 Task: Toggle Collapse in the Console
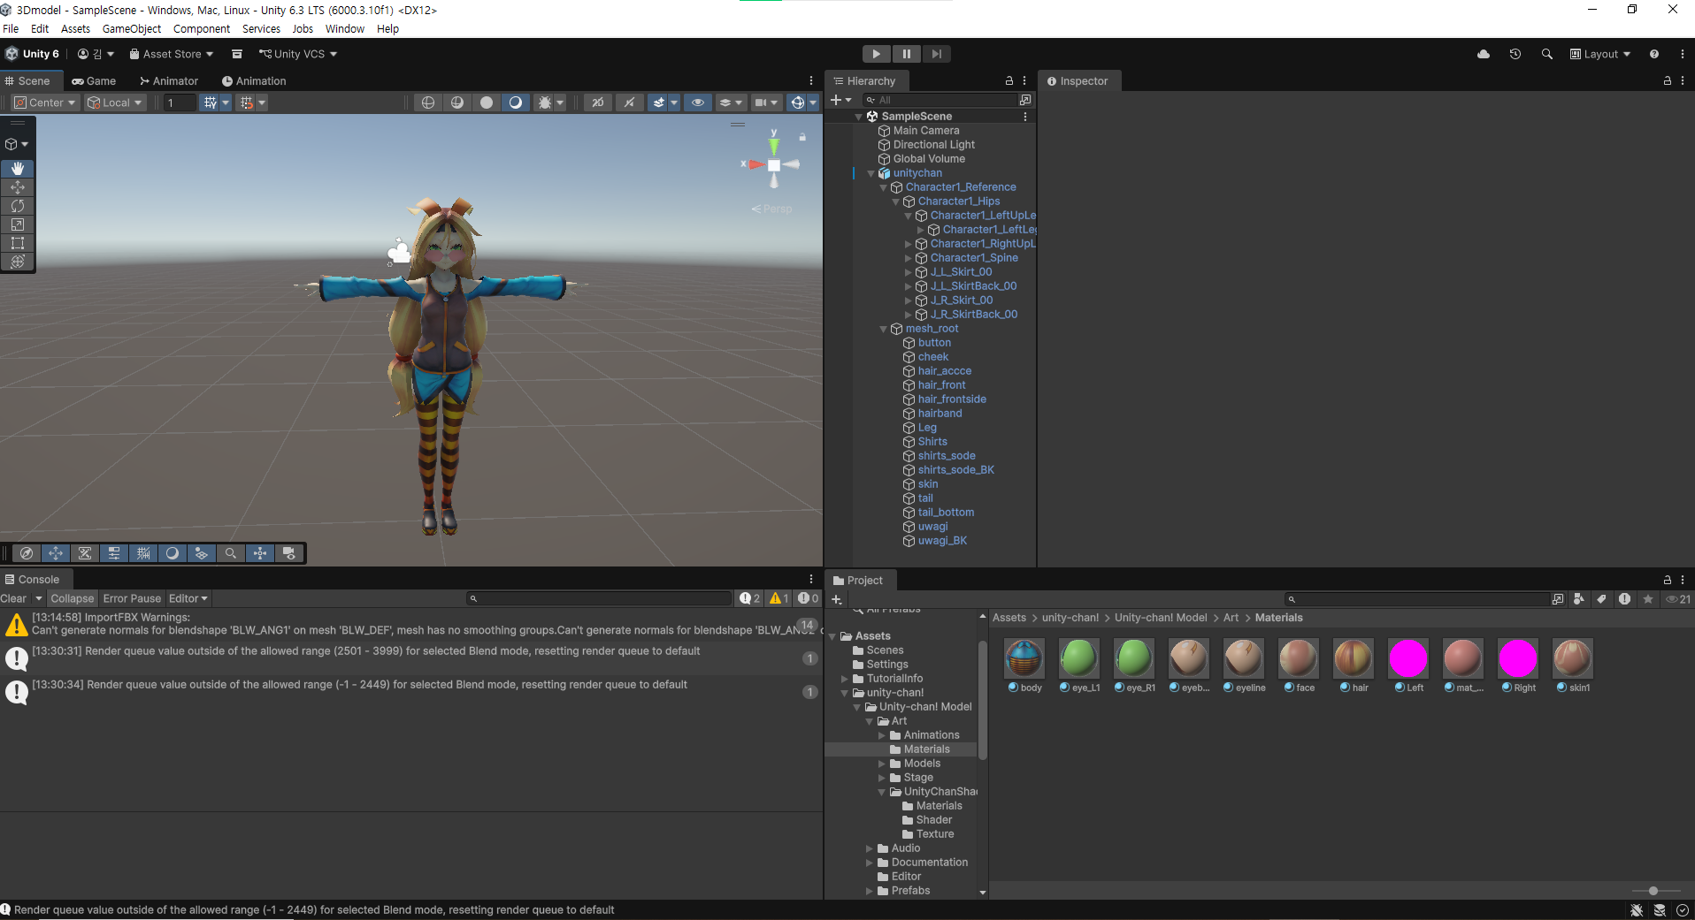pos(72,598)
